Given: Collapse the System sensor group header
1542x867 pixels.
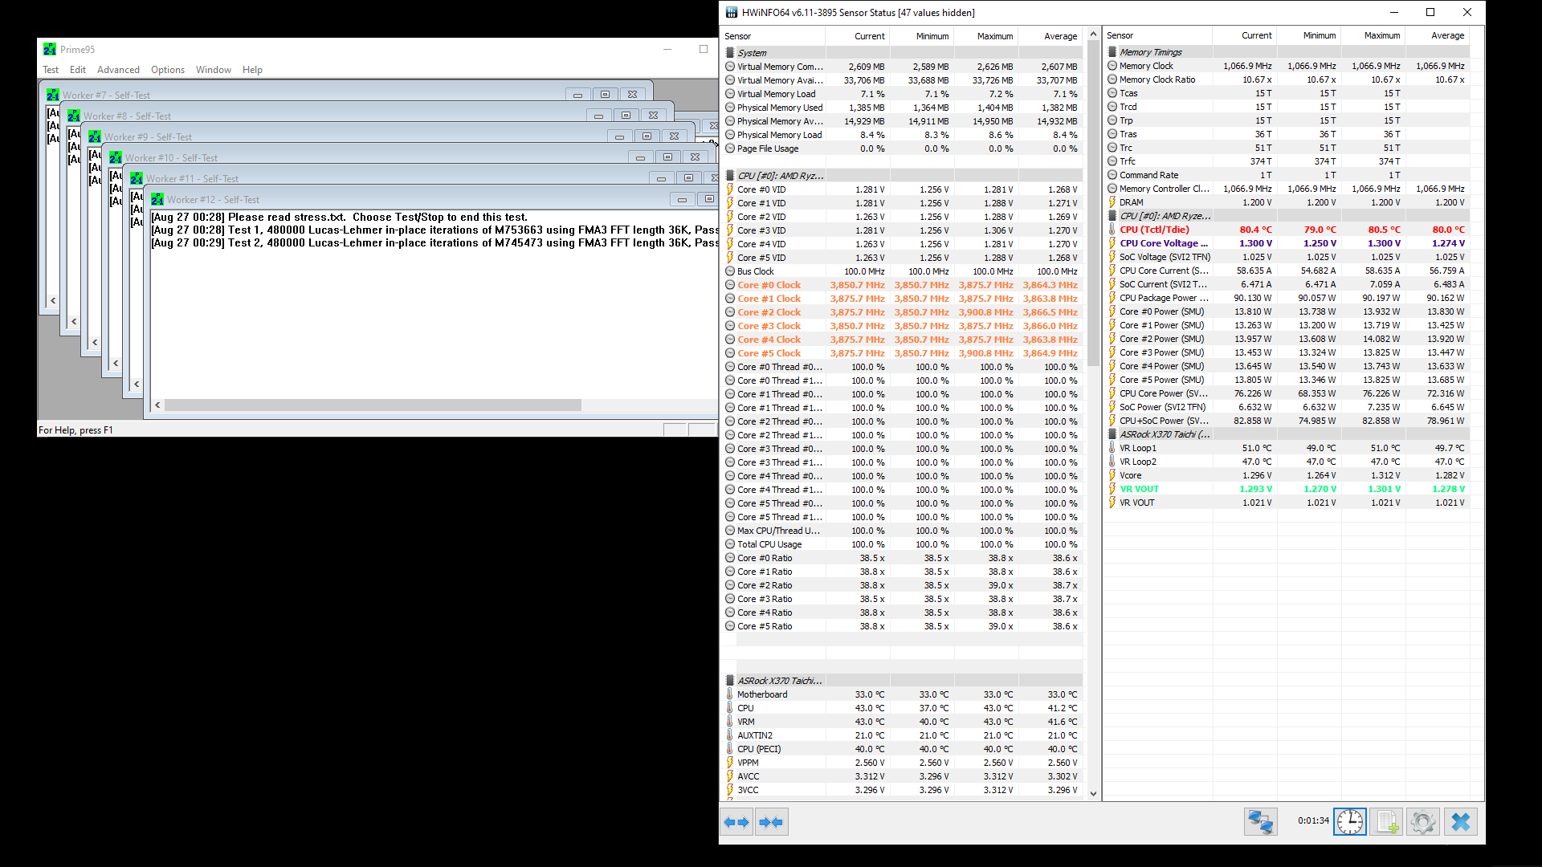Looking at the screenshot, I should (752, 53).
